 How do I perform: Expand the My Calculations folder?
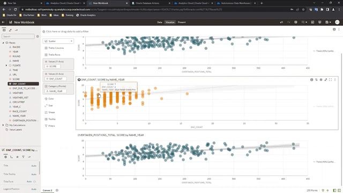click(3, 125)
